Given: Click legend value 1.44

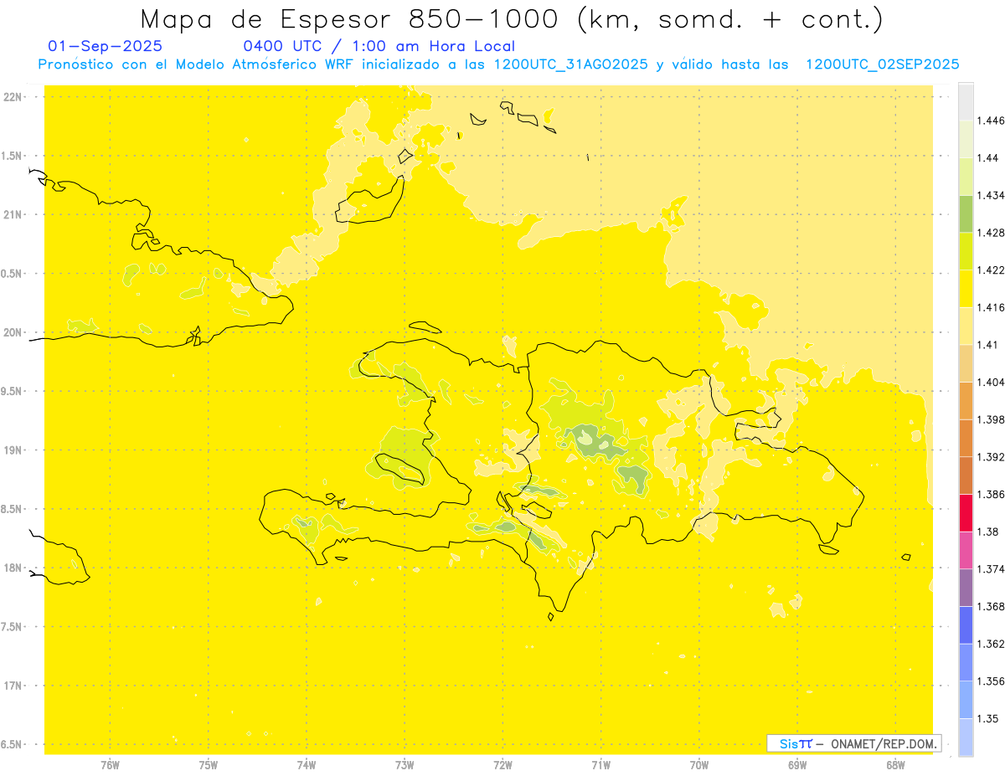Looking at the screenshot, I should click(x=987, y=158).
